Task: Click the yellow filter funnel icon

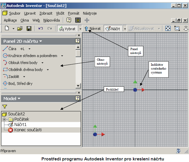Action: pyautogui.click(x=5, y=106)
